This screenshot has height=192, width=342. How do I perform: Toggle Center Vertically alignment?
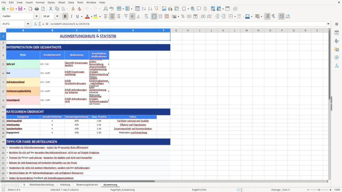tap(132, 16)
